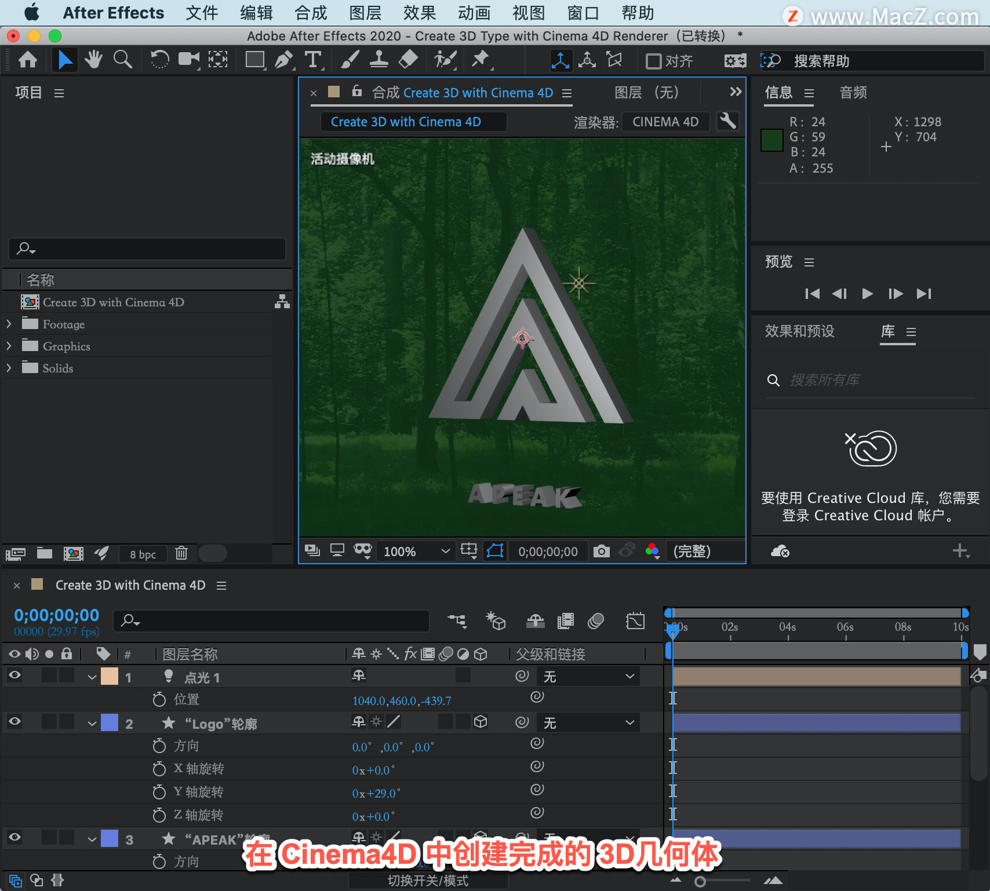Toggle 3D layer switch for “Logo”轮廓

click(x=481, y=721)
